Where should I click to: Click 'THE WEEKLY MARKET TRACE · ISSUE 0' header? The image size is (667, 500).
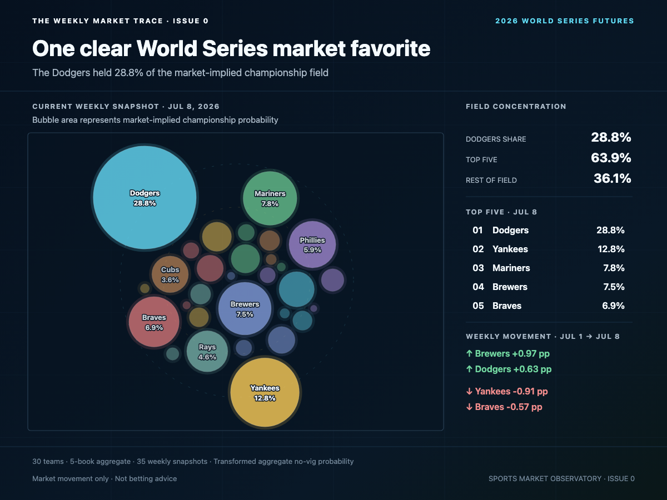point(121,21)
